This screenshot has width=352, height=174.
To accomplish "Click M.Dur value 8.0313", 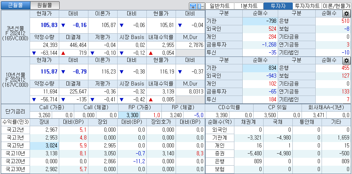I will [x=190, y=91].
